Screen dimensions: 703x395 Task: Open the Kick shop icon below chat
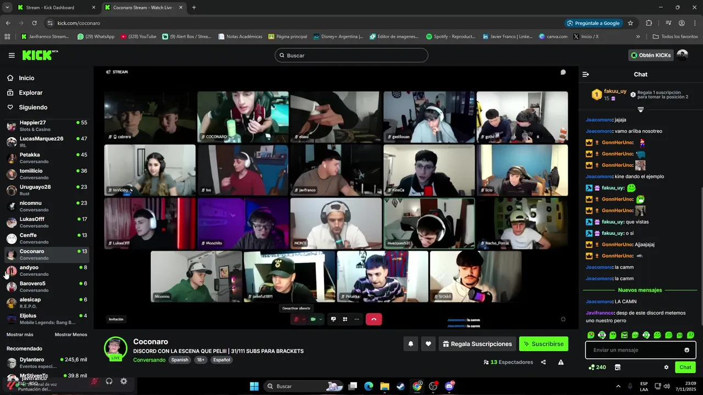point(617,367)
